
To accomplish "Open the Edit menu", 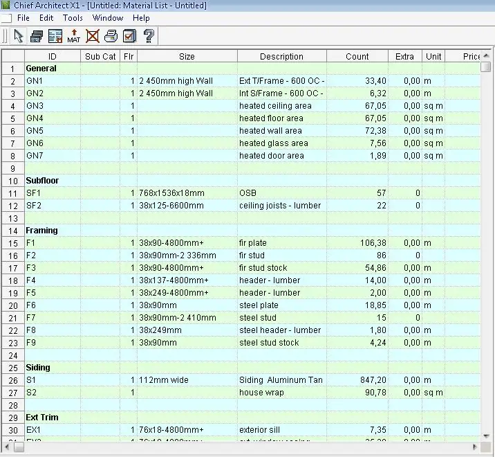I will tap(46, 18).
